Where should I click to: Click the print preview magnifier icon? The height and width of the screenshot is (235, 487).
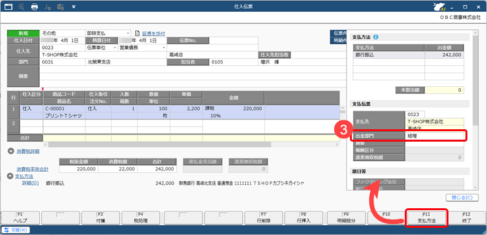pos(22,7)
